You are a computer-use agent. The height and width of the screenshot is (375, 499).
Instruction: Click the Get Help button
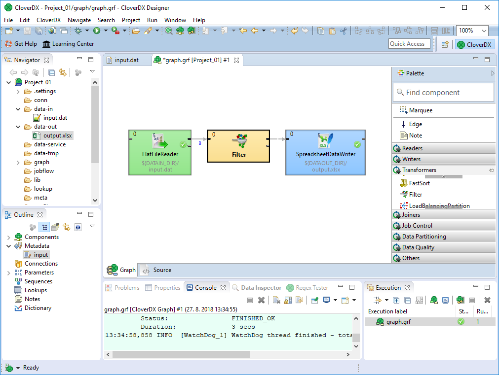pos(21,44)
